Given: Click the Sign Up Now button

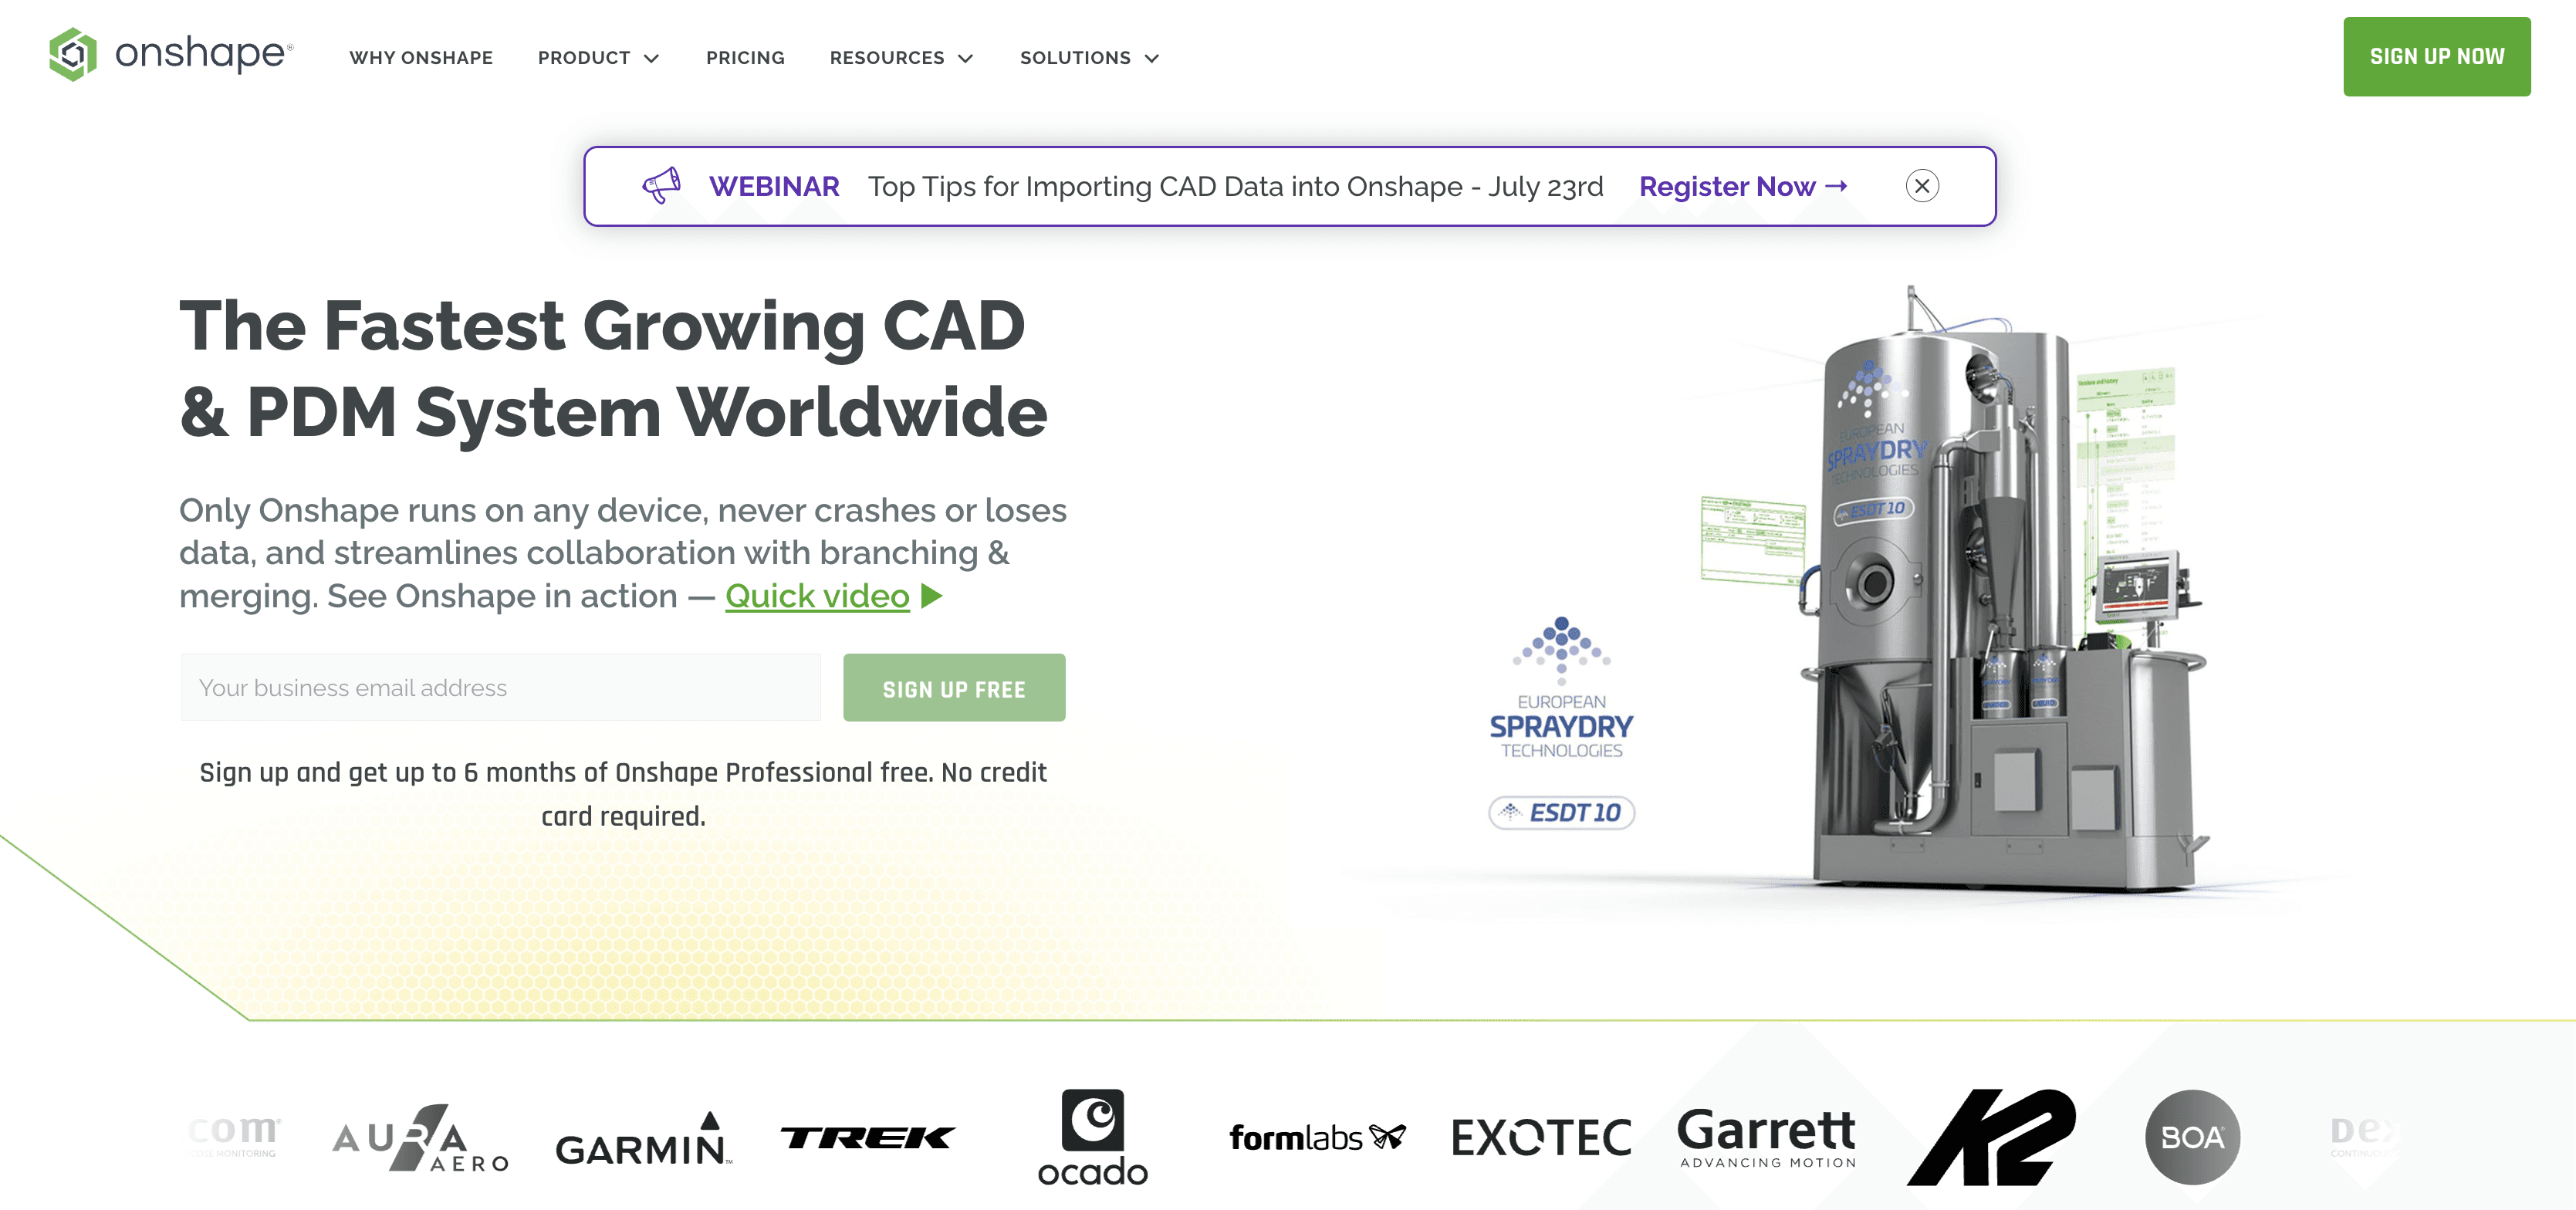Looking at the screenshot, I should pyautogui.click(x=2436, y=57).
